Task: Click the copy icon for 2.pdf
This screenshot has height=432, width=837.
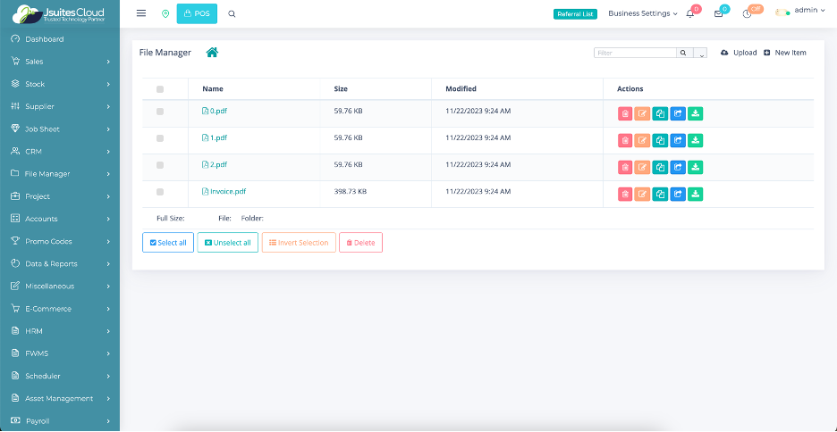Action: (660, 167)
